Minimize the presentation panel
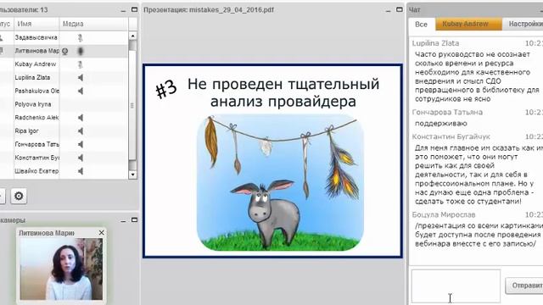This screenshot has height=305, width=543. pyautogui.click(x=389, y=10)
